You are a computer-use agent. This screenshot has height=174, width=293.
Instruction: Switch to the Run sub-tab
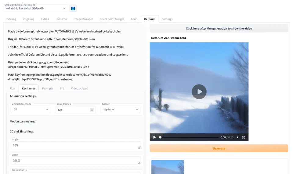tap(12, 89)
